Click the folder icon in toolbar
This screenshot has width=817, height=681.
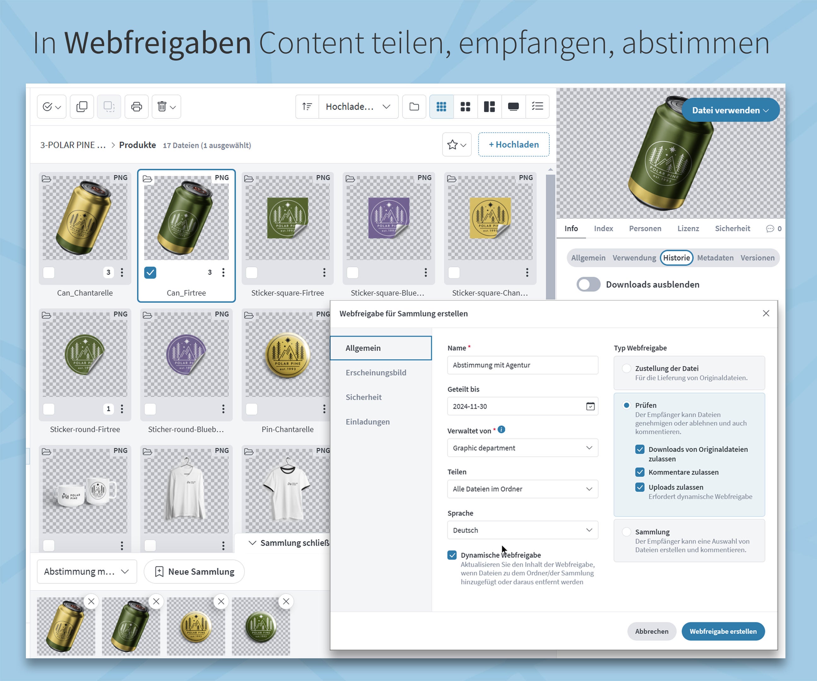414,107
